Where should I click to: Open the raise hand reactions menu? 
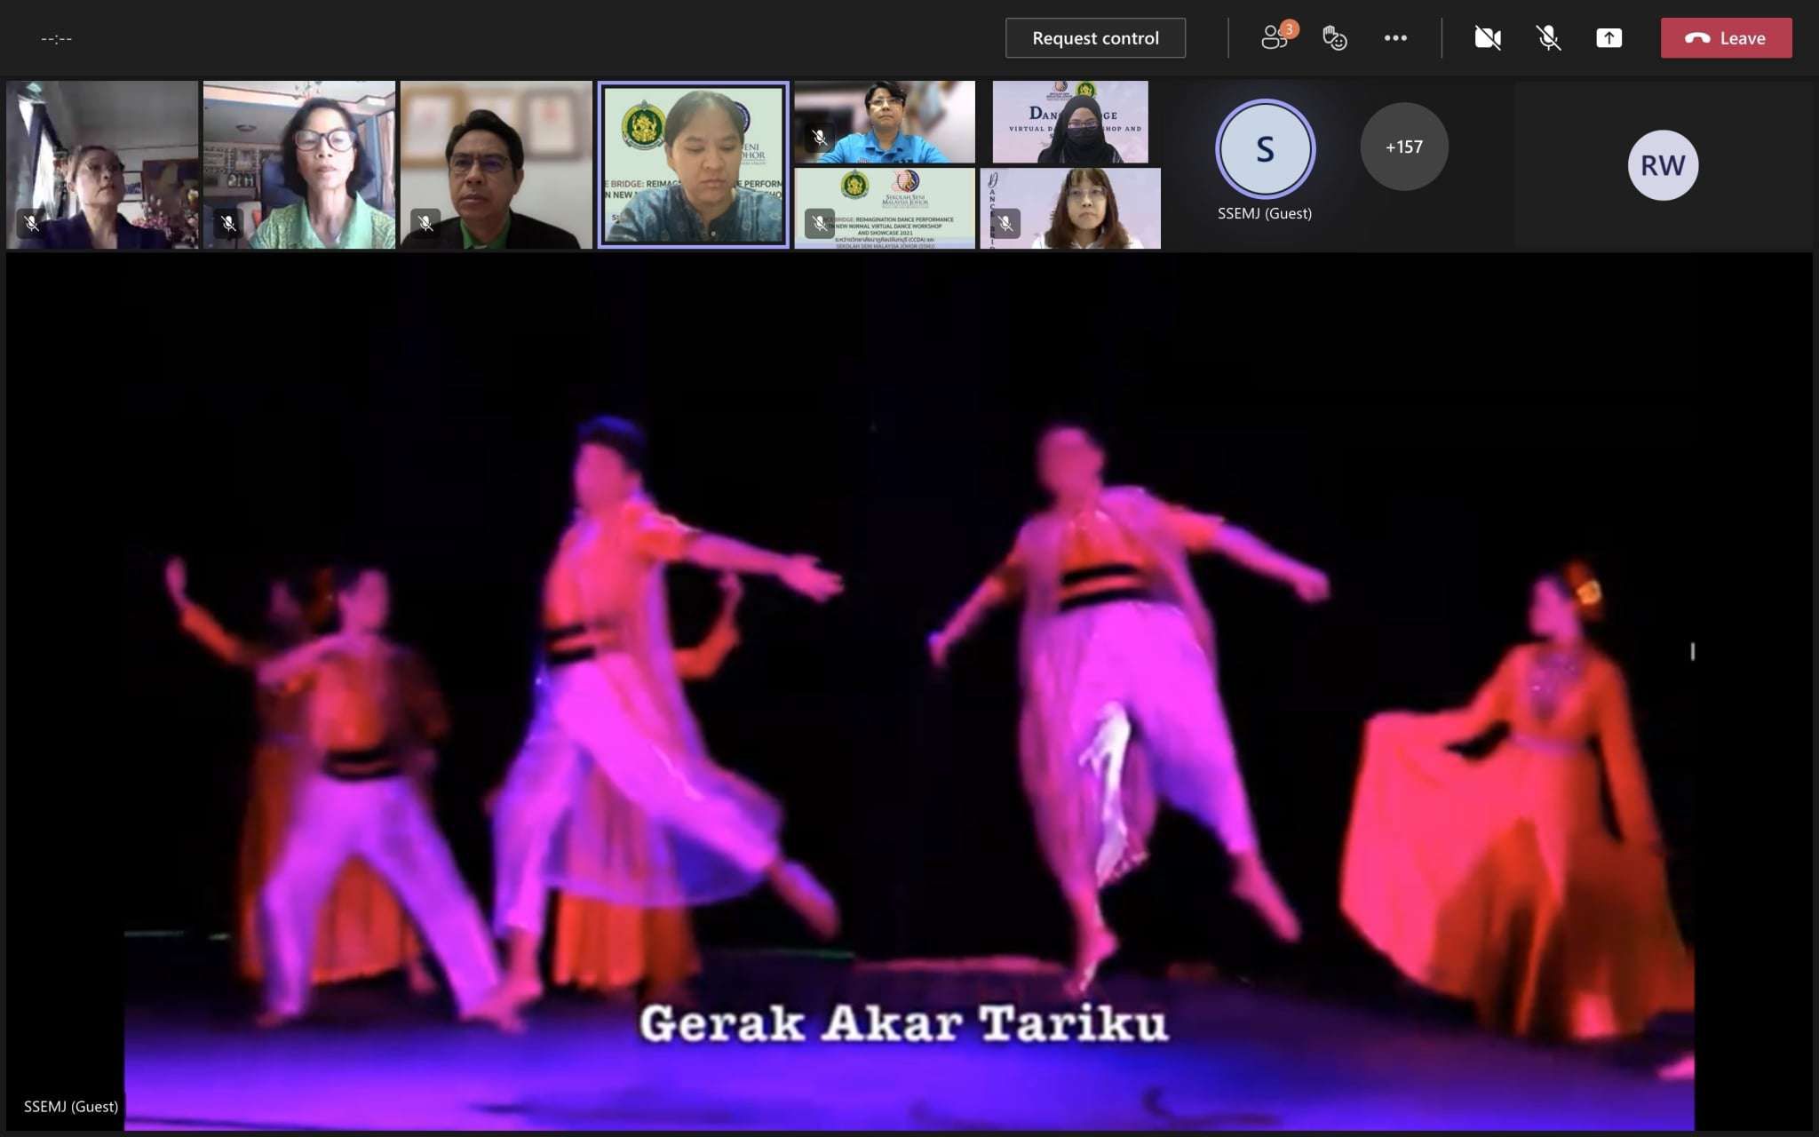[1334, 38]
